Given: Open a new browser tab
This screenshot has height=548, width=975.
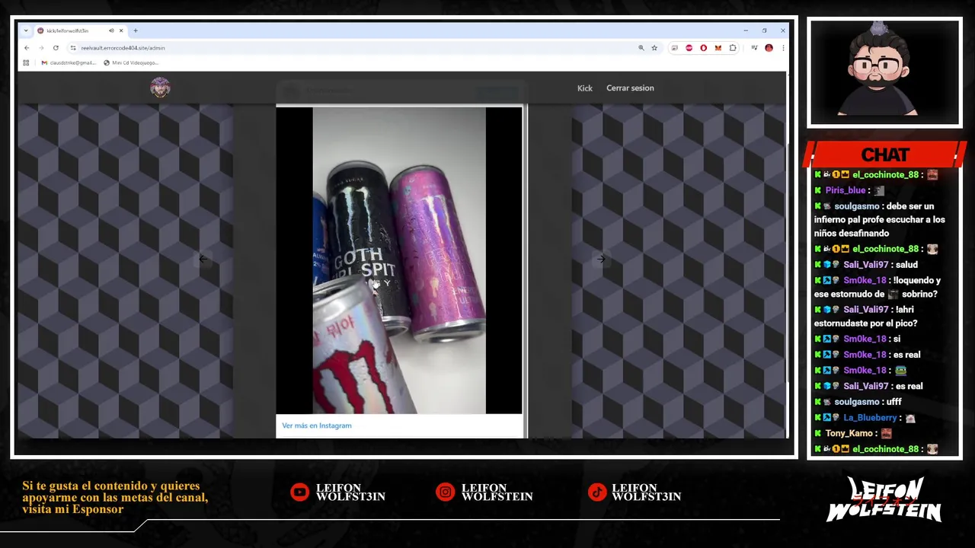Looking at the screenshot, I should [136, 30].
